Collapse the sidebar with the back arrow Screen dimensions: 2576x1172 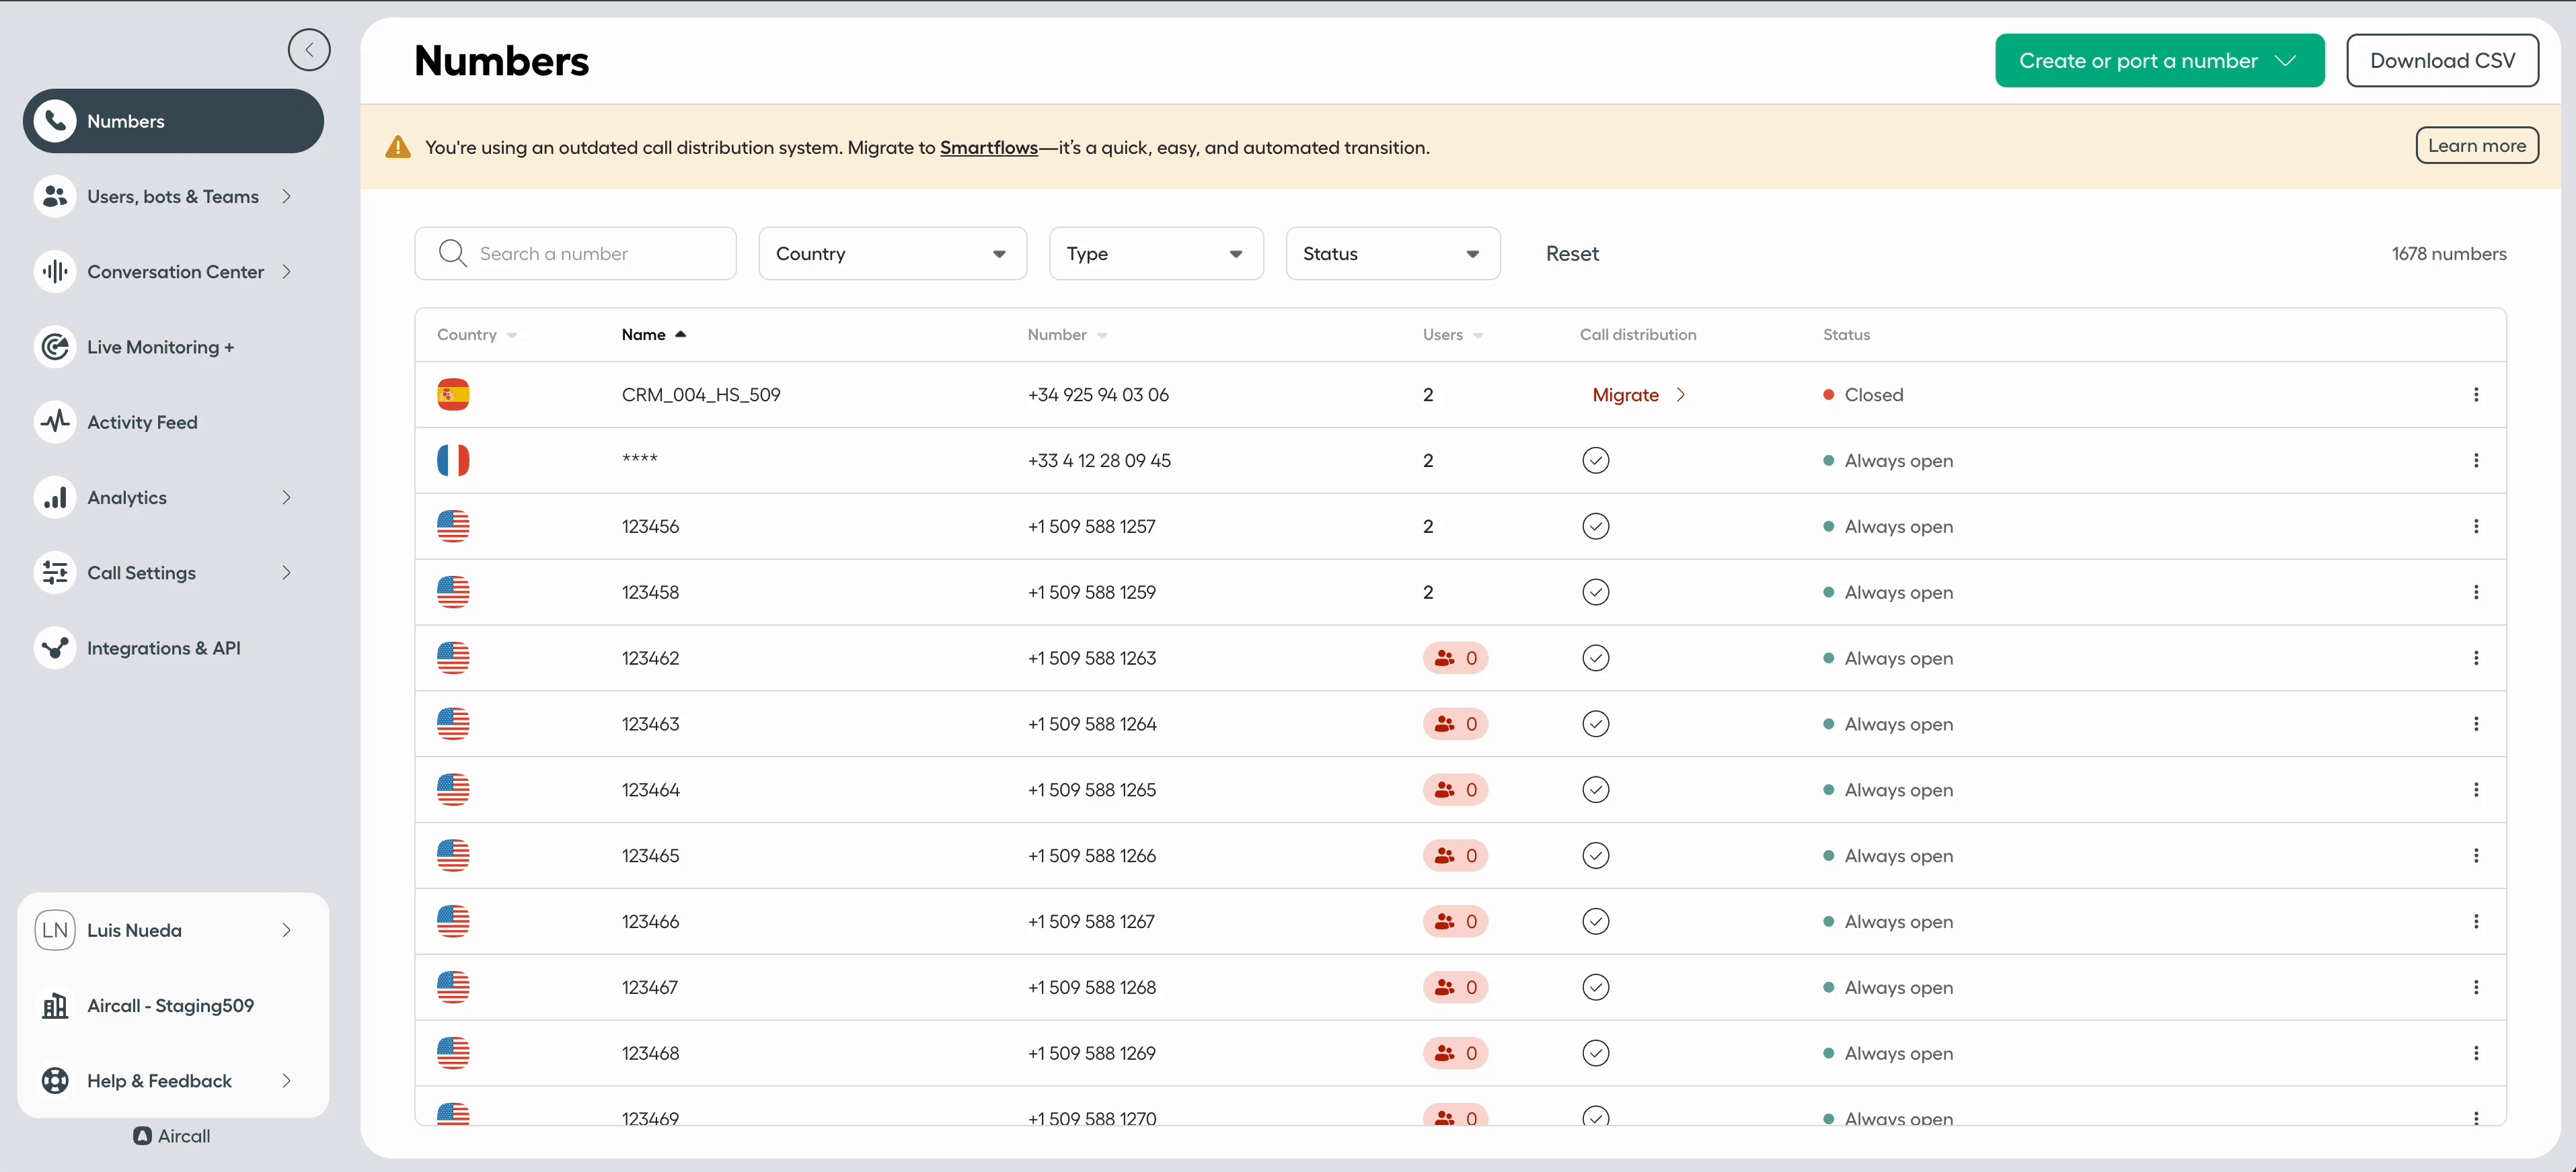[309, 50]
